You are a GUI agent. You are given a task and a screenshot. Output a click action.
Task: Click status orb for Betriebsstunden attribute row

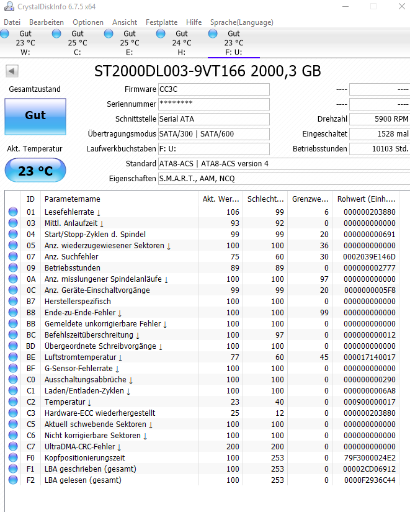pyautogui.click(x=13, y=267)
